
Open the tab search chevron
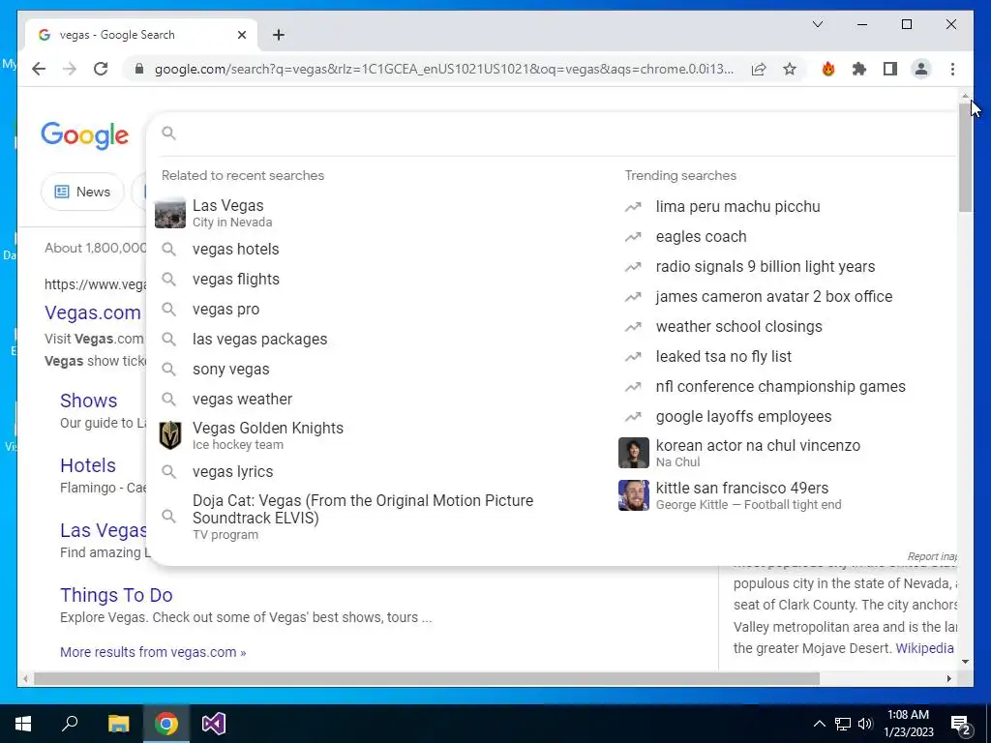pos(817,24)
